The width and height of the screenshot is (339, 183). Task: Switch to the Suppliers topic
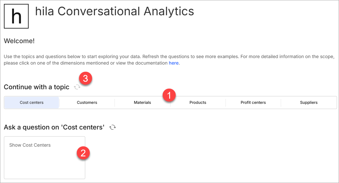309,103
